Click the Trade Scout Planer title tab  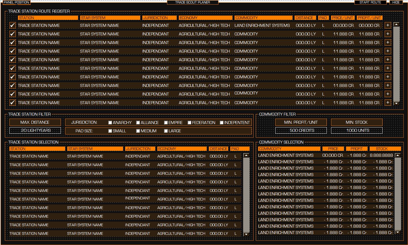click(x=192, y=2)
